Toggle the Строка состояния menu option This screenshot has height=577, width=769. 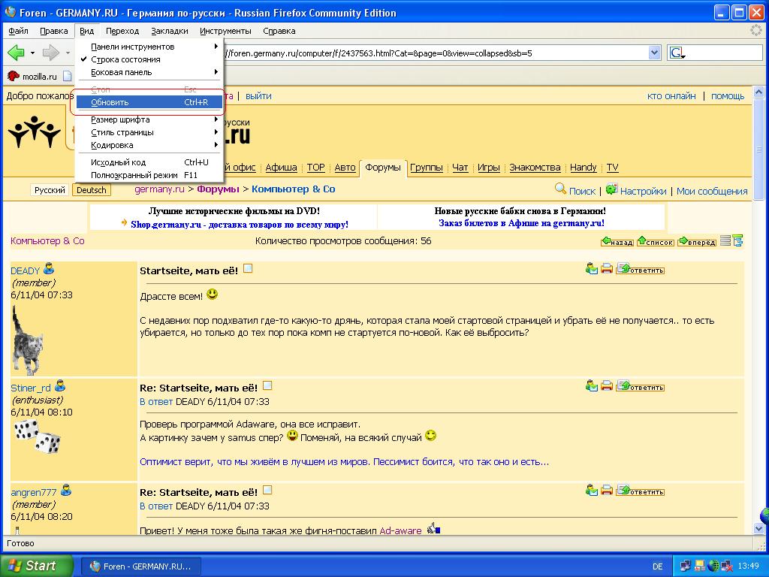pos(149,59)
